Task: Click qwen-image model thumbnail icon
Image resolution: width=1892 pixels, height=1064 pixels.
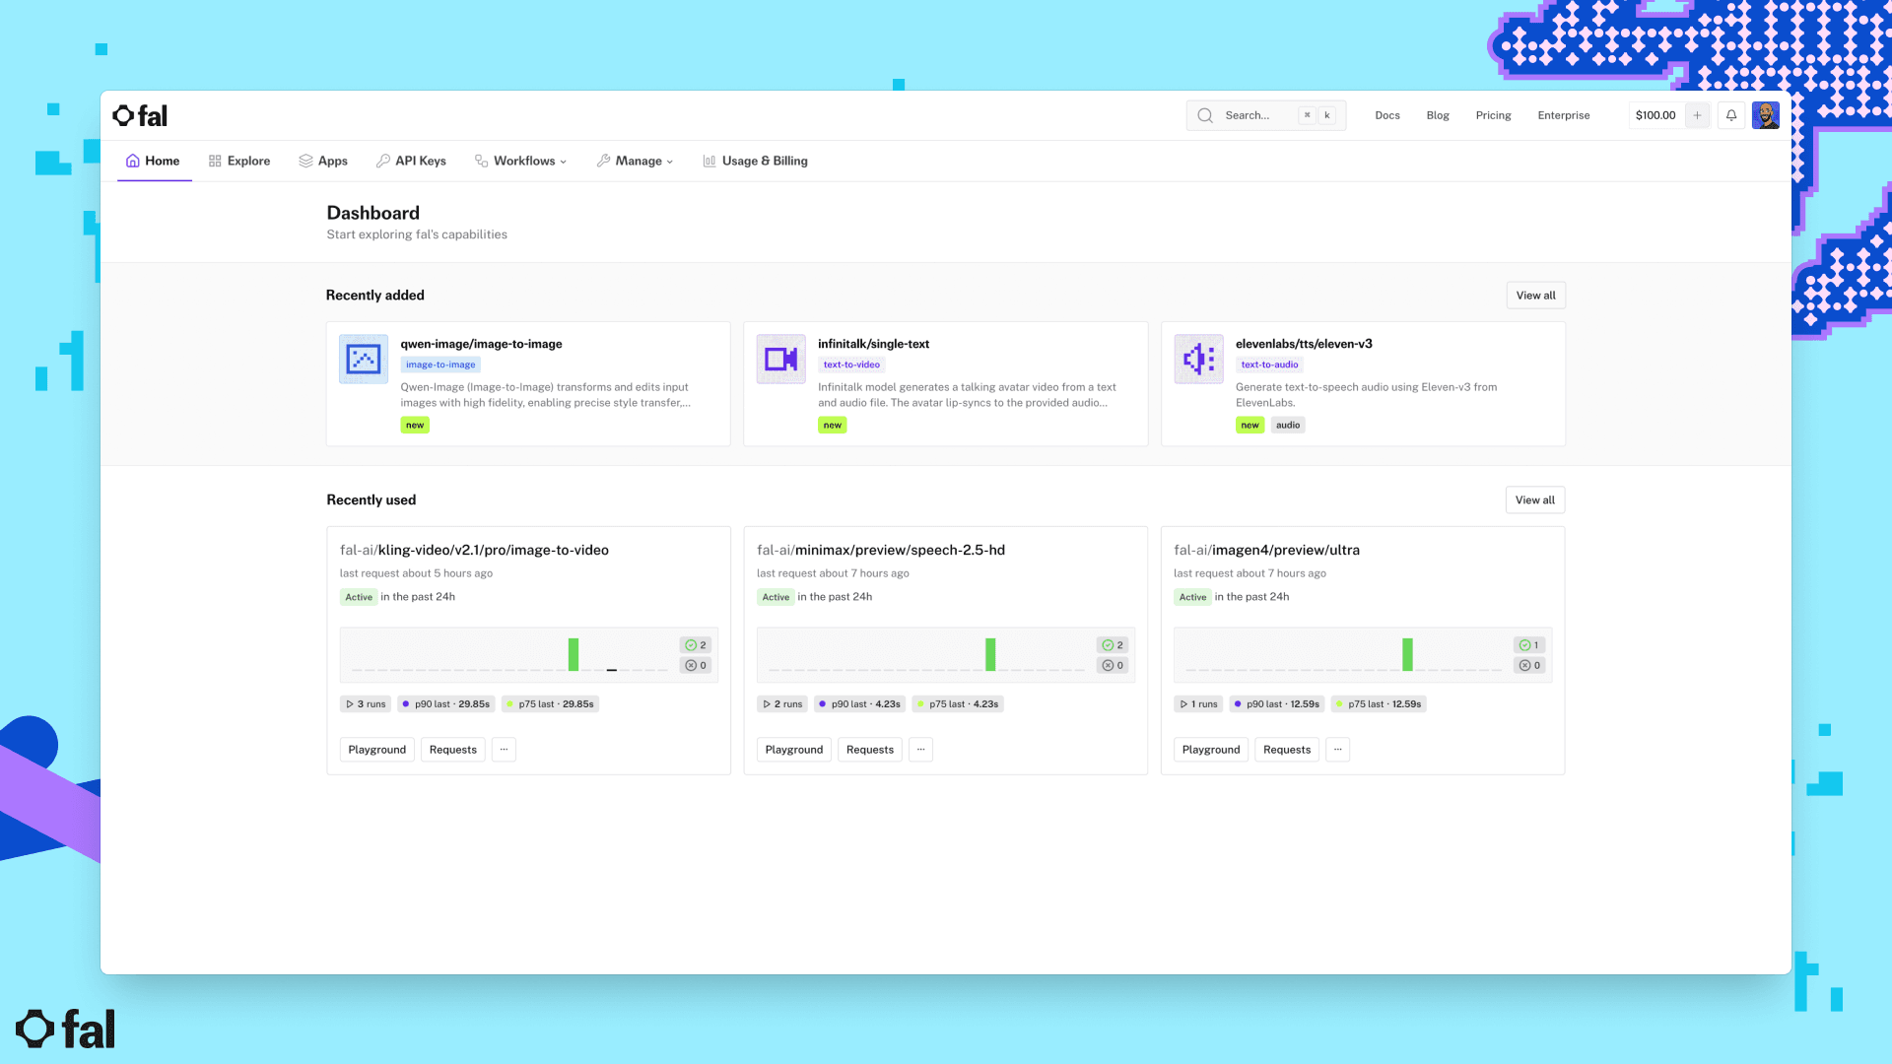Action: pyautogui.click(x=364, y=360)
